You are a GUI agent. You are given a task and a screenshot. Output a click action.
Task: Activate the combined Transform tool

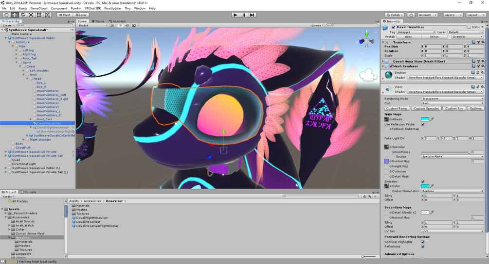click(x=47, y=15)
